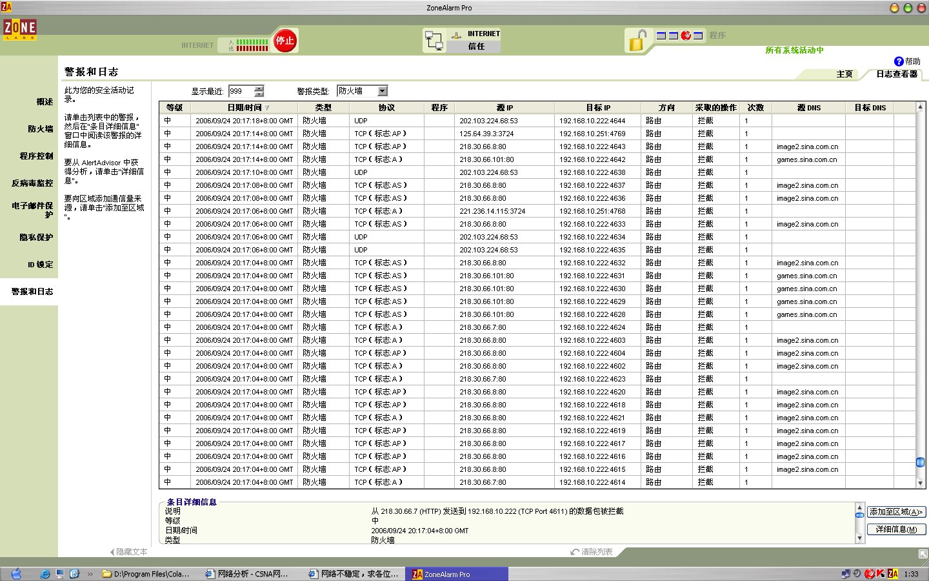Click the 清除列表 link
The height and width of the screenshot is (581, 929).
(592, 552)
